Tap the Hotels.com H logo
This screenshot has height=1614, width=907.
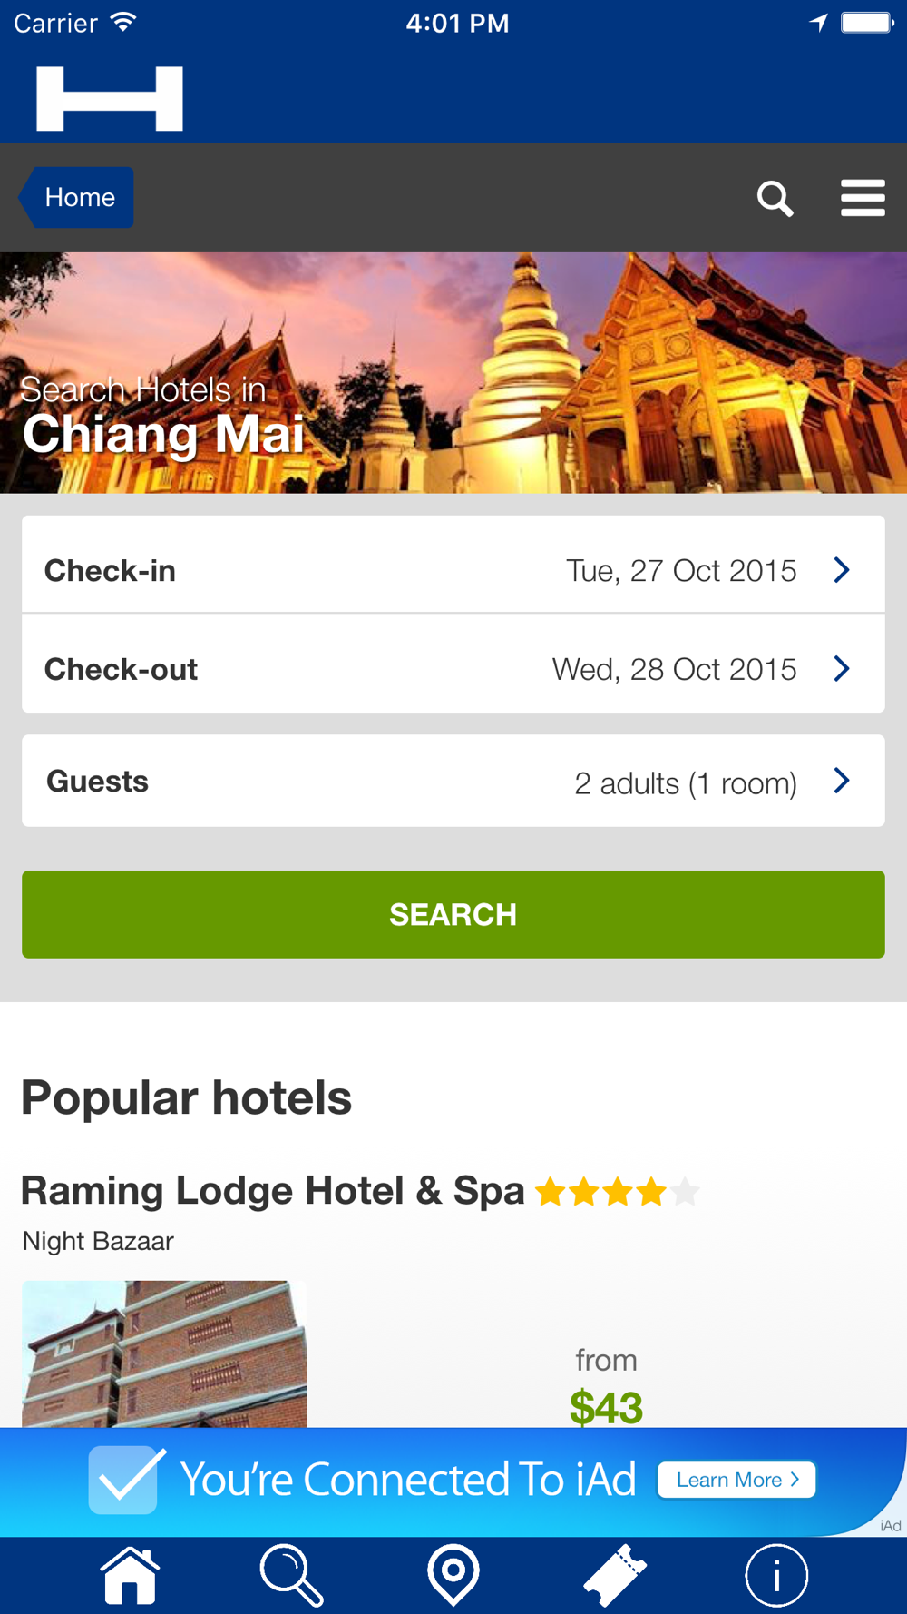point(110,98)
